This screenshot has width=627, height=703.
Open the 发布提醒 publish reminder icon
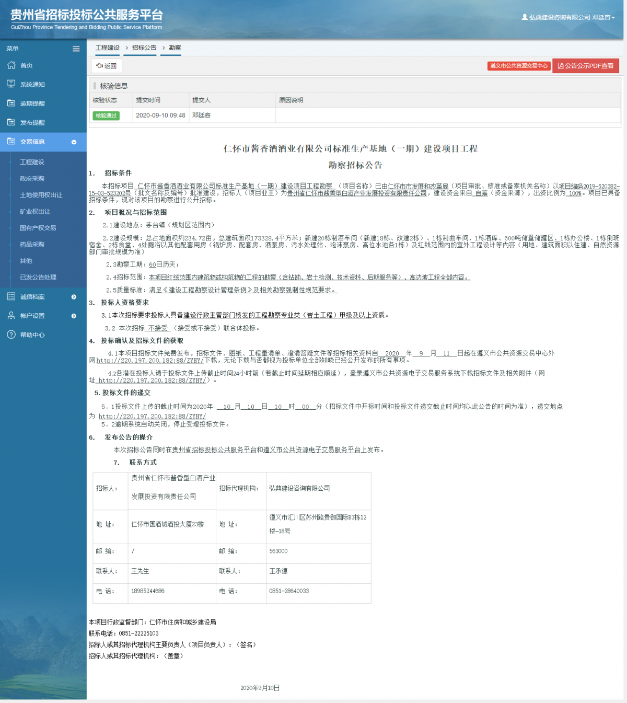(x=11, y=122)
